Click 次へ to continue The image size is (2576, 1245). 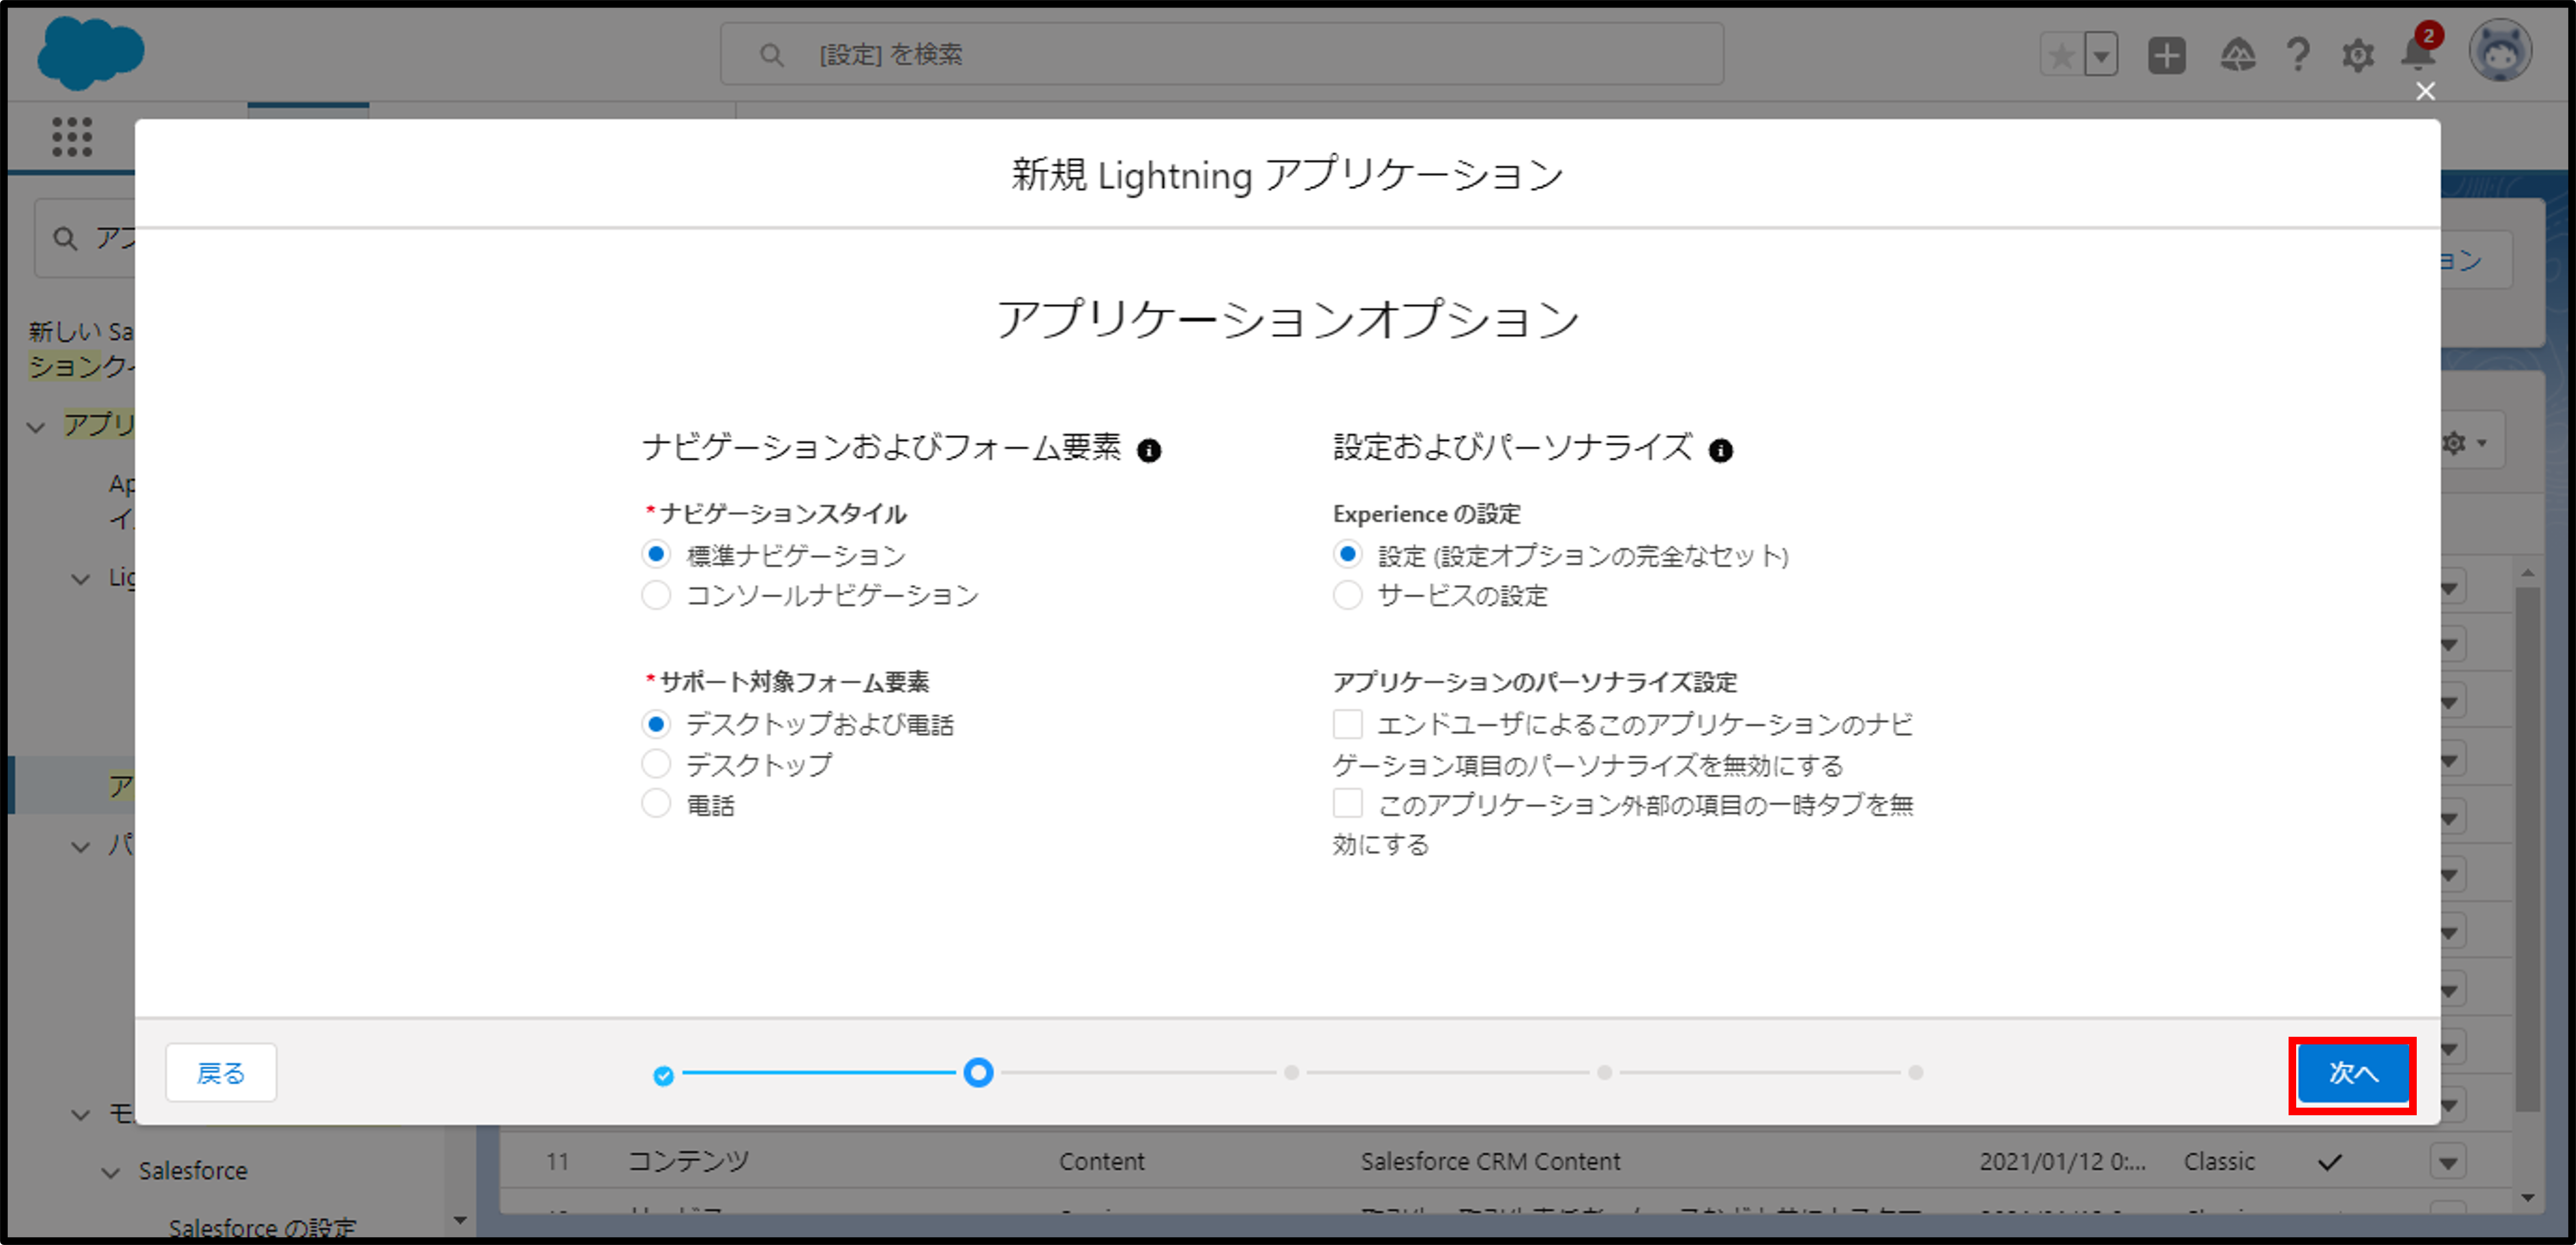pyautogui.click(x=2352, y=1073)
